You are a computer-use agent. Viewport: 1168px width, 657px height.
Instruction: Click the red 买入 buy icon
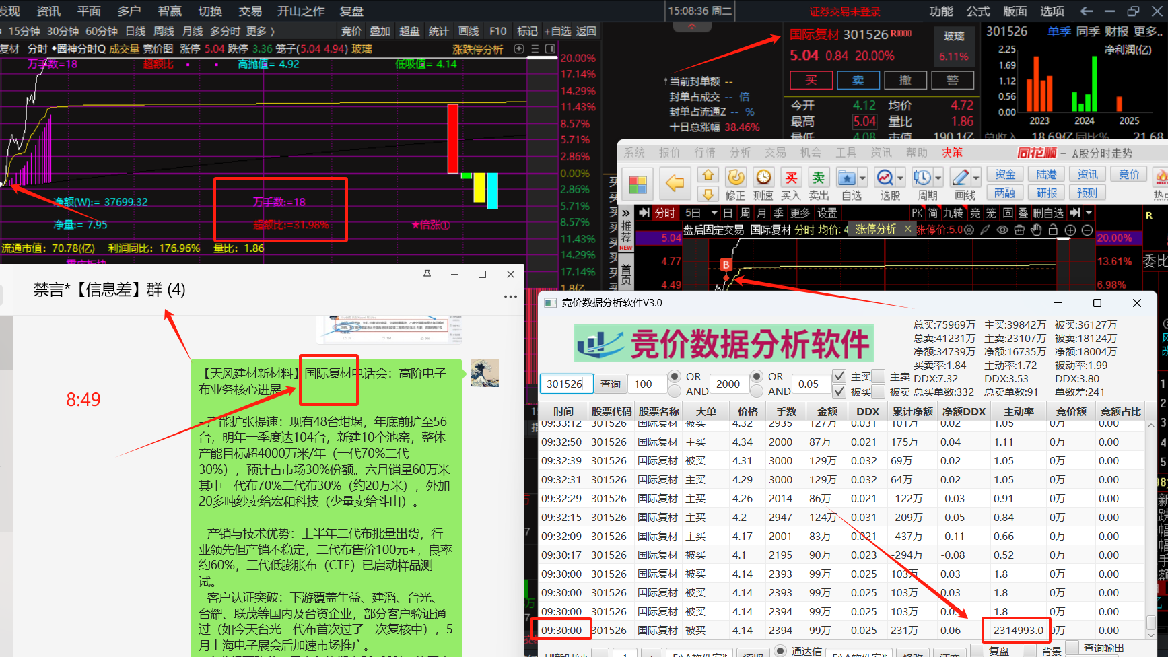(x=791, y=177)
